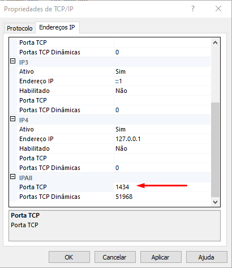Click IP4 Endereço IP field 127.0.0.1
Viewport: 232px width, 268px height.
tap(162, 139)
